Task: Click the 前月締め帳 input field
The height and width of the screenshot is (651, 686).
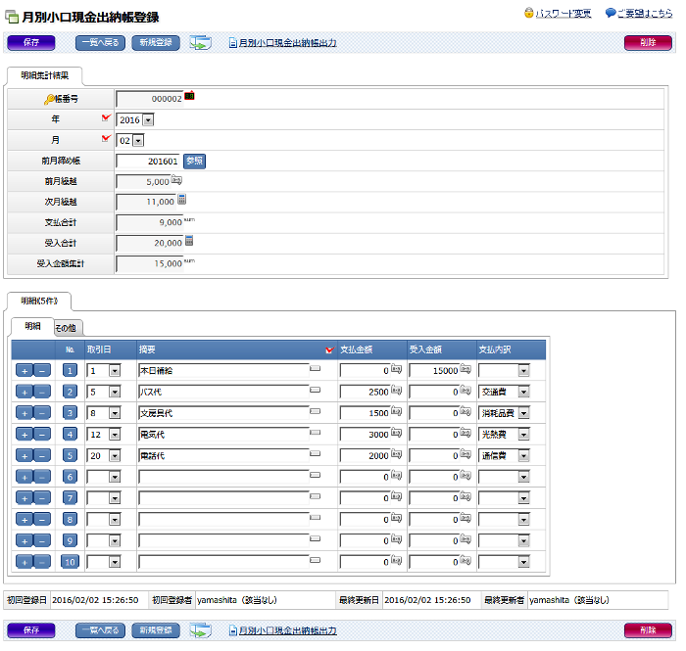Action: [147, 162]
